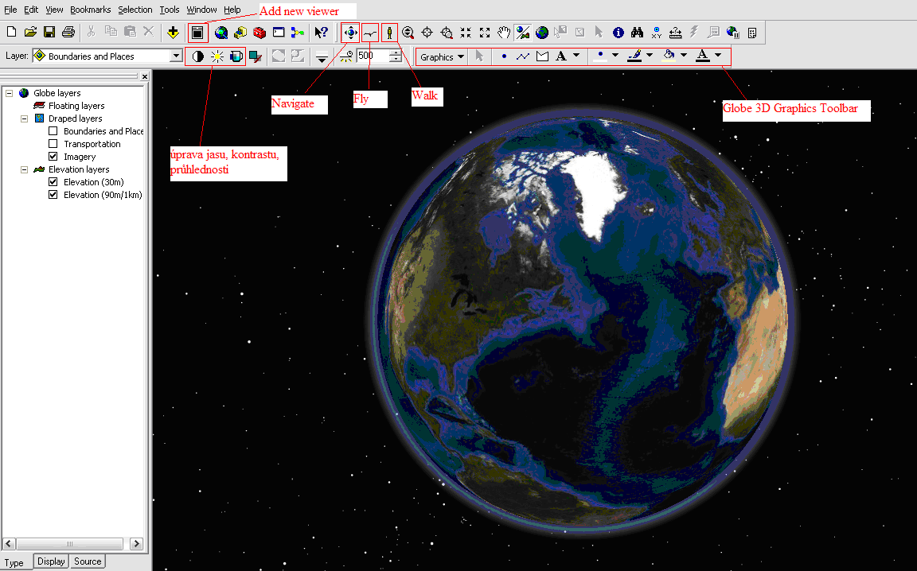Image resolution: width=917 pixels, height=571 pixels.
Task: Switch to the Type tab
Action: point(14,562)
